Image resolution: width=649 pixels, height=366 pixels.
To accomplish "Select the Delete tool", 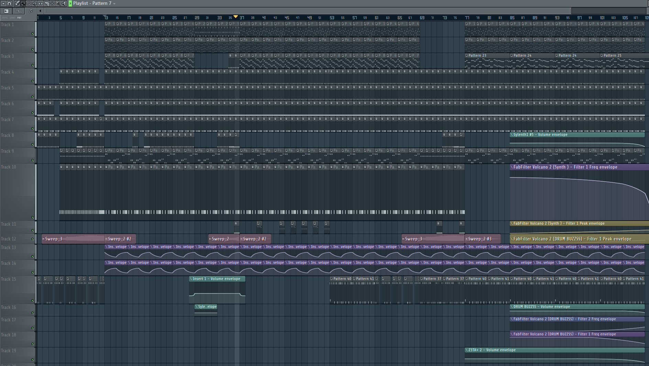I will 29,3.
